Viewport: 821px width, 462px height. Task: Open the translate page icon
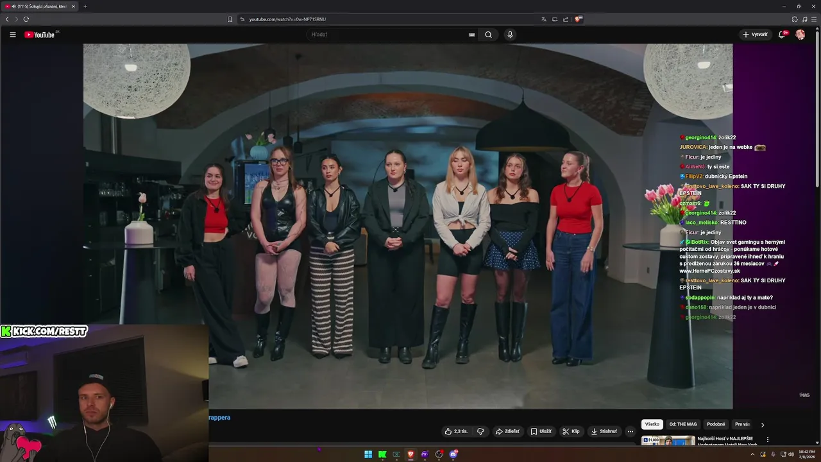coord(544,19)
